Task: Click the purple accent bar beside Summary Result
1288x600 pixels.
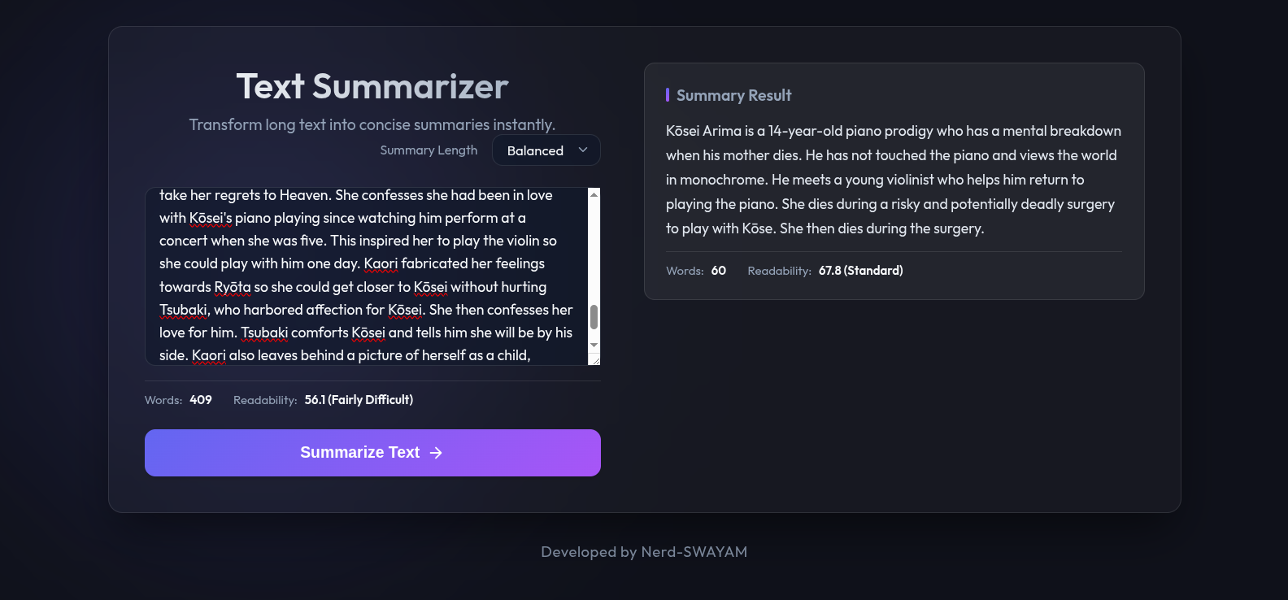Action: point(668,95)
